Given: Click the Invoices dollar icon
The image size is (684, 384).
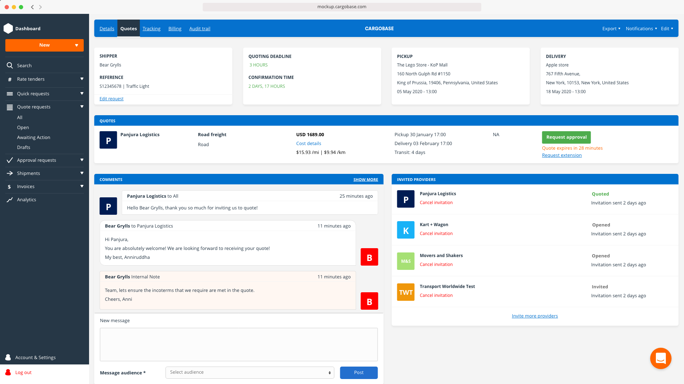Looking at the screenshot, I should 10,186.
